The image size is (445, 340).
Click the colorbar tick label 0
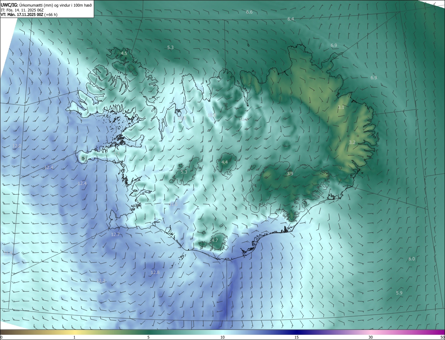point(1,337)
